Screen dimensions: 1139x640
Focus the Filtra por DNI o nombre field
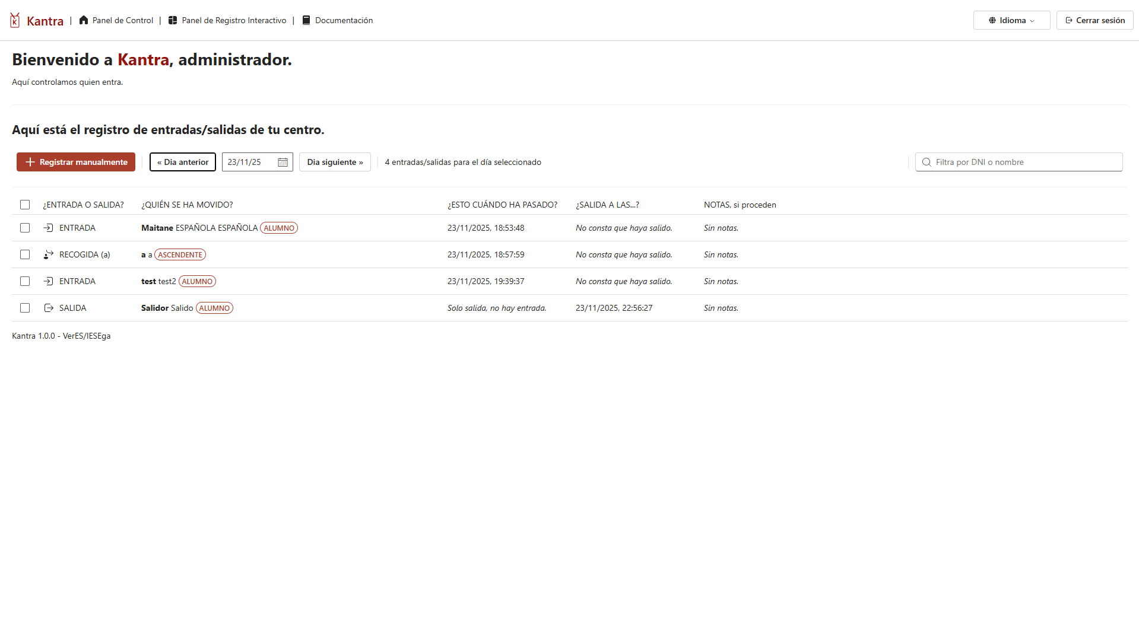click(x=1025, y=162)
